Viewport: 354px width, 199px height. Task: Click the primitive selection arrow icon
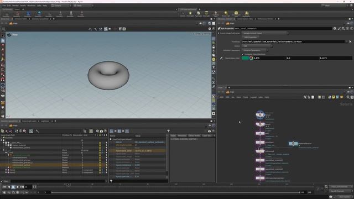pos(350,42)
